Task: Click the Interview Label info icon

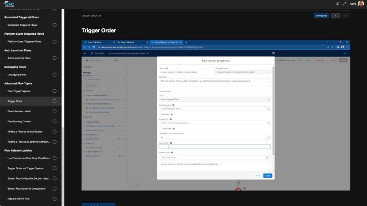Action: (x=172, y=152)
